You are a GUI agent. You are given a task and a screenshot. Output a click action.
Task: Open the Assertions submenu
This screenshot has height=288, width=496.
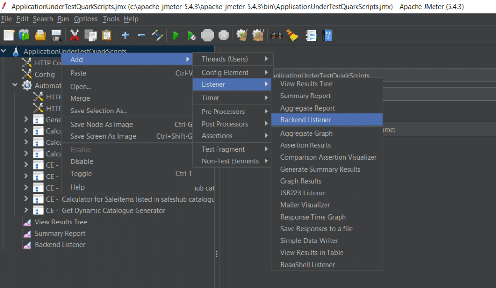pos(232,136)
